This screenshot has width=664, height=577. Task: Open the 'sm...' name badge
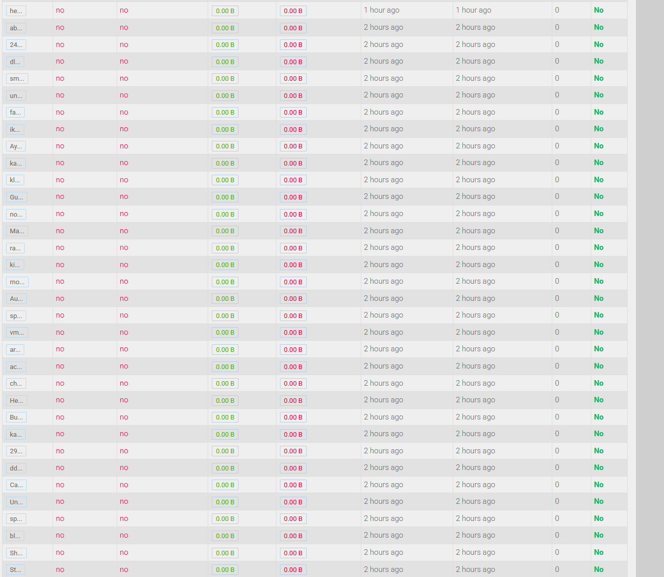click(17, 79)
